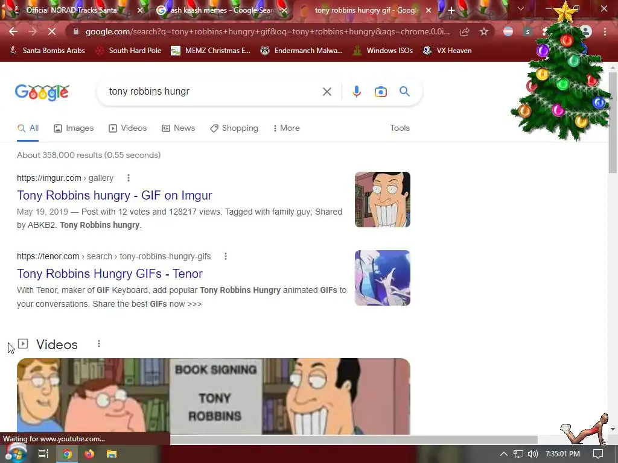The height and width of the screenshot is (463, 618).
Task: Open Firefox from the taskbar
Action: 89,454
